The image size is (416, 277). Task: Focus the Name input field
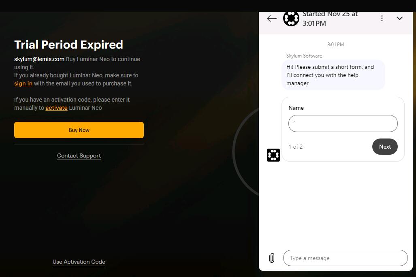click(343, 124)
